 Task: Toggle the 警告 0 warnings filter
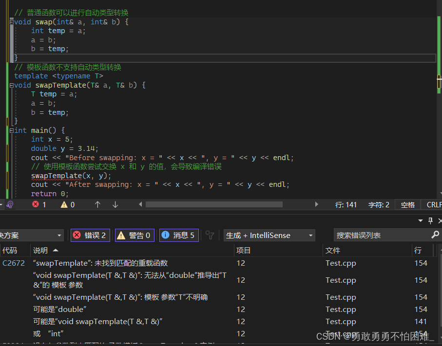click(x=134, y=235)
